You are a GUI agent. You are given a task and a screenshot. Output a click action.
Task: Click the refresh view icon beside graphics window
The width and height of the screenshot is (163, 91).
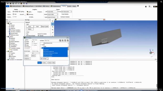click(x=52, y=21)
